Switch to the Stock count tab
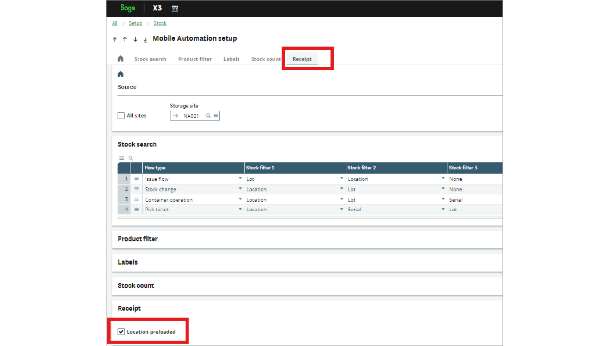This screenshot has height=346, width=609. [x=266, y=59]
